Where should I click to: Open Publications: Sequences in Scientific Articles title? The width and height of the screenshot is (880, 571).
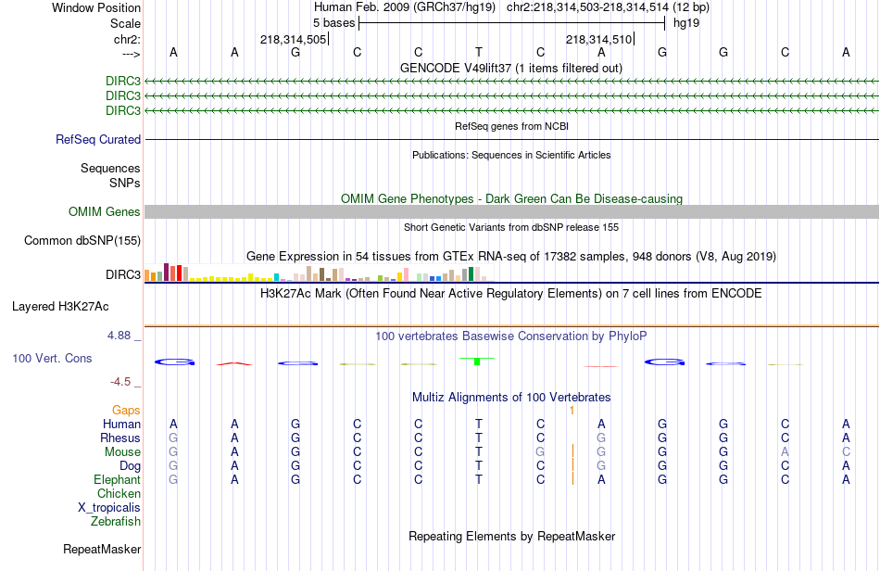(511, 155)
